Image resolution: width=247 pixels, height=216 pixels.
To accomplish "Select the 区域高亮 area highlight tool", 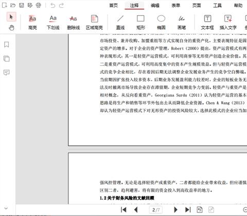I will 94,23.
